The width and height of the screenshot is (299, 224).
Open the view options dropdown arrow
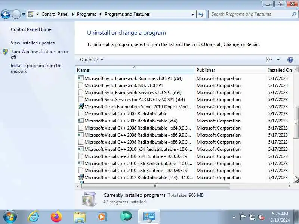tap(278, 60)
